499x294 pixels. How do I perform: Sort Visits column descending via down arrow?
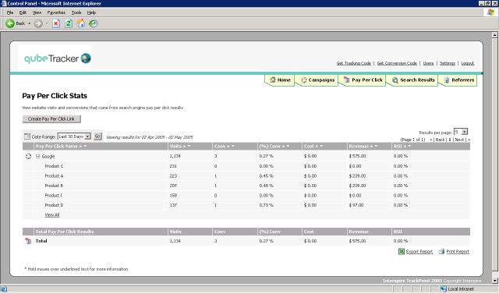pos(189,146)
